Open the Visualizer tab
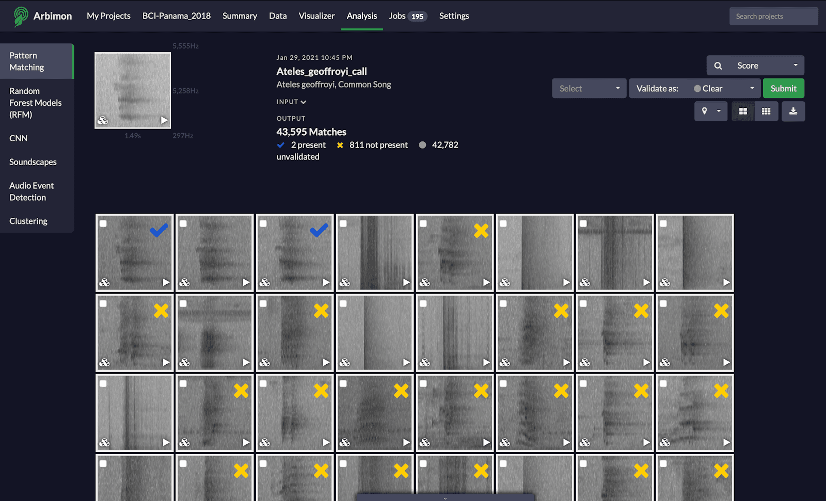The width and height of the screenshot is (826, 501). [316, 16]
